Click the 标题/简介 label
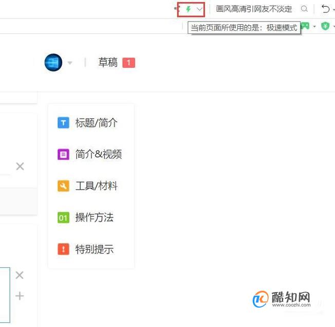The width and height of the screenshot is (335, 327). (x=97, y=123)
